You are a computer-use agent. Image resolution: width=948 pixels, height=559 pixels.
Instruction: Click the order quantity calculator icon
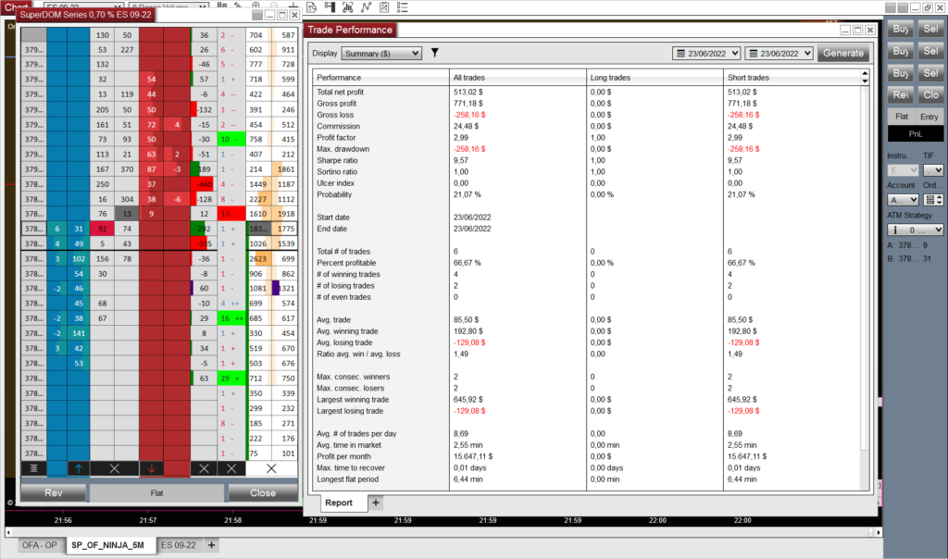[929, 200]
